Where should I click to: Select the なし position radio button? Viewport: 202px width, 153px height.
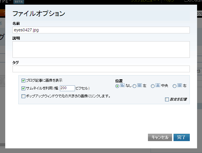click(x=117, y=86)
